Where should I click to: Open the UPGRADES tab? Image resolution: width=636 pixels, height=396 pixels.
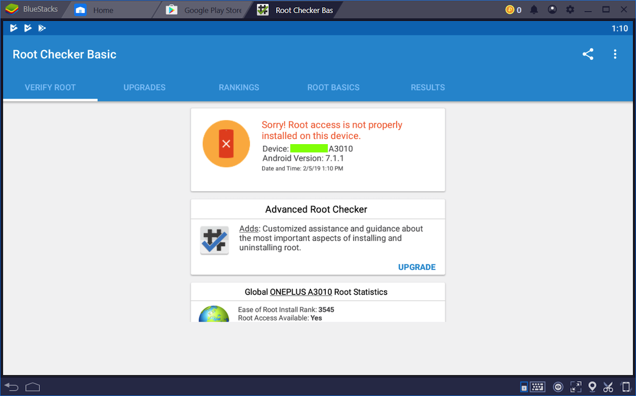click(144, 88)
